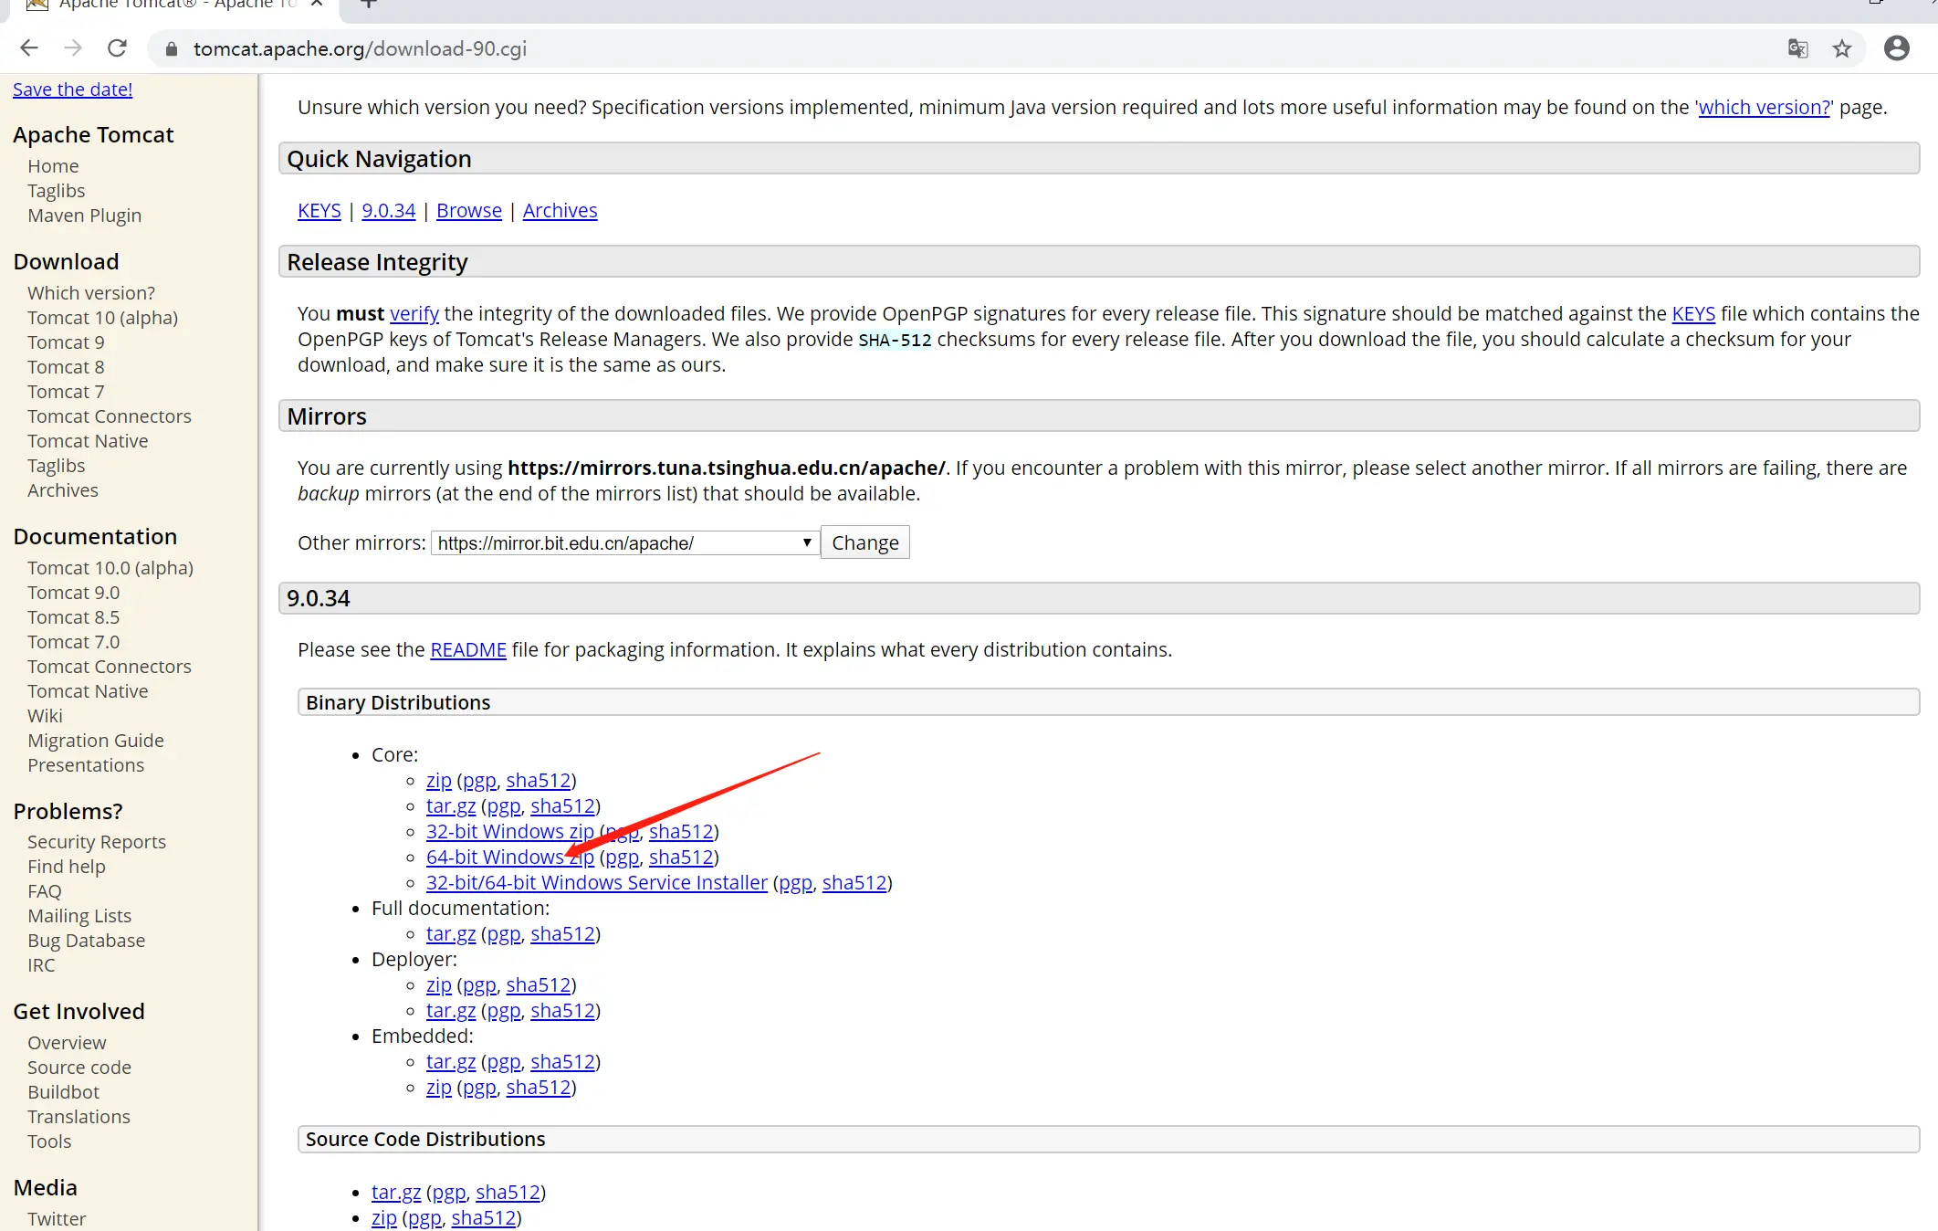This screenshot has height=1231, width=1938.
Task: Bookmark this page with the star icon
Action: pos(1842,48)
